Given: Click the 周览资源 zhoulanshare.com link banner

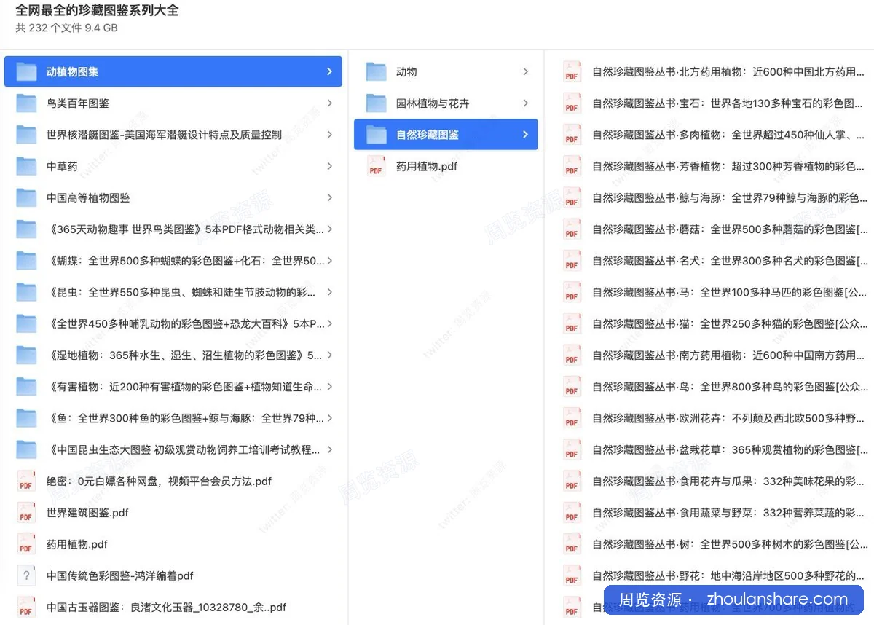Looking at the screenshot, I should [733, 600].
